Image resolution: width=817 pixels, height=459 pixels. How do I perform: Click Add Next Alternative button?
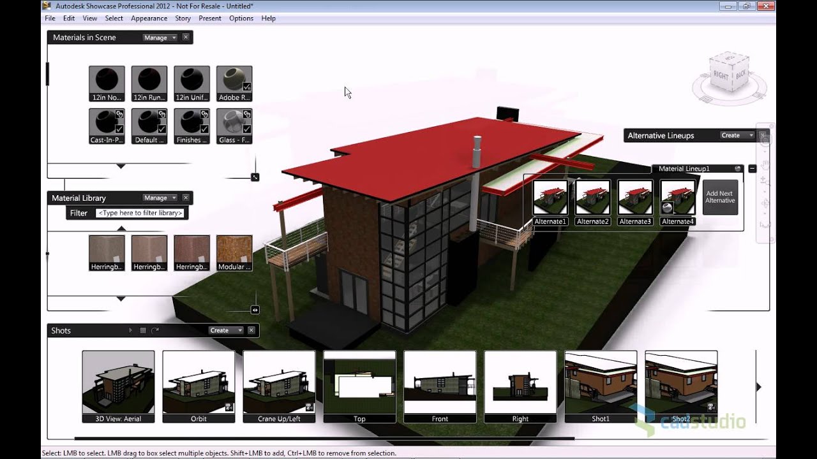tap(720, 197)
